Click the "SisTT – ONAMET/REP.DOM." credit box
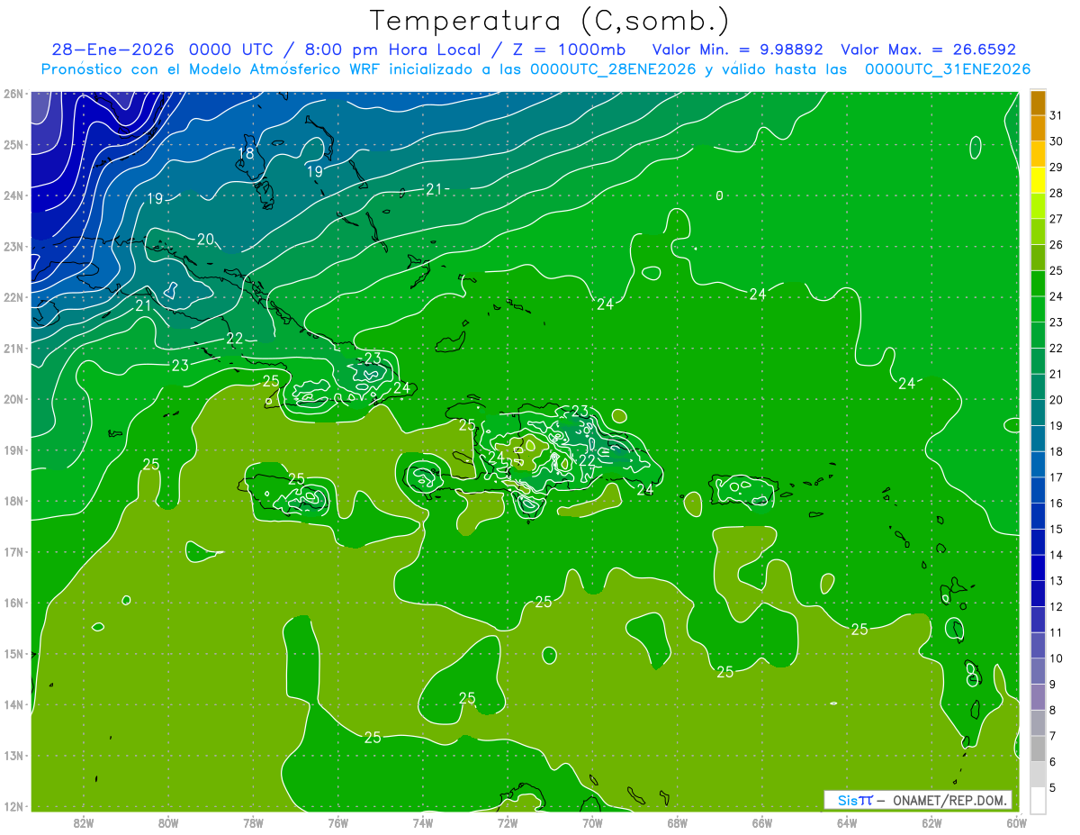The height and width of the screenshot is (835, 1080). click(918, 800)
